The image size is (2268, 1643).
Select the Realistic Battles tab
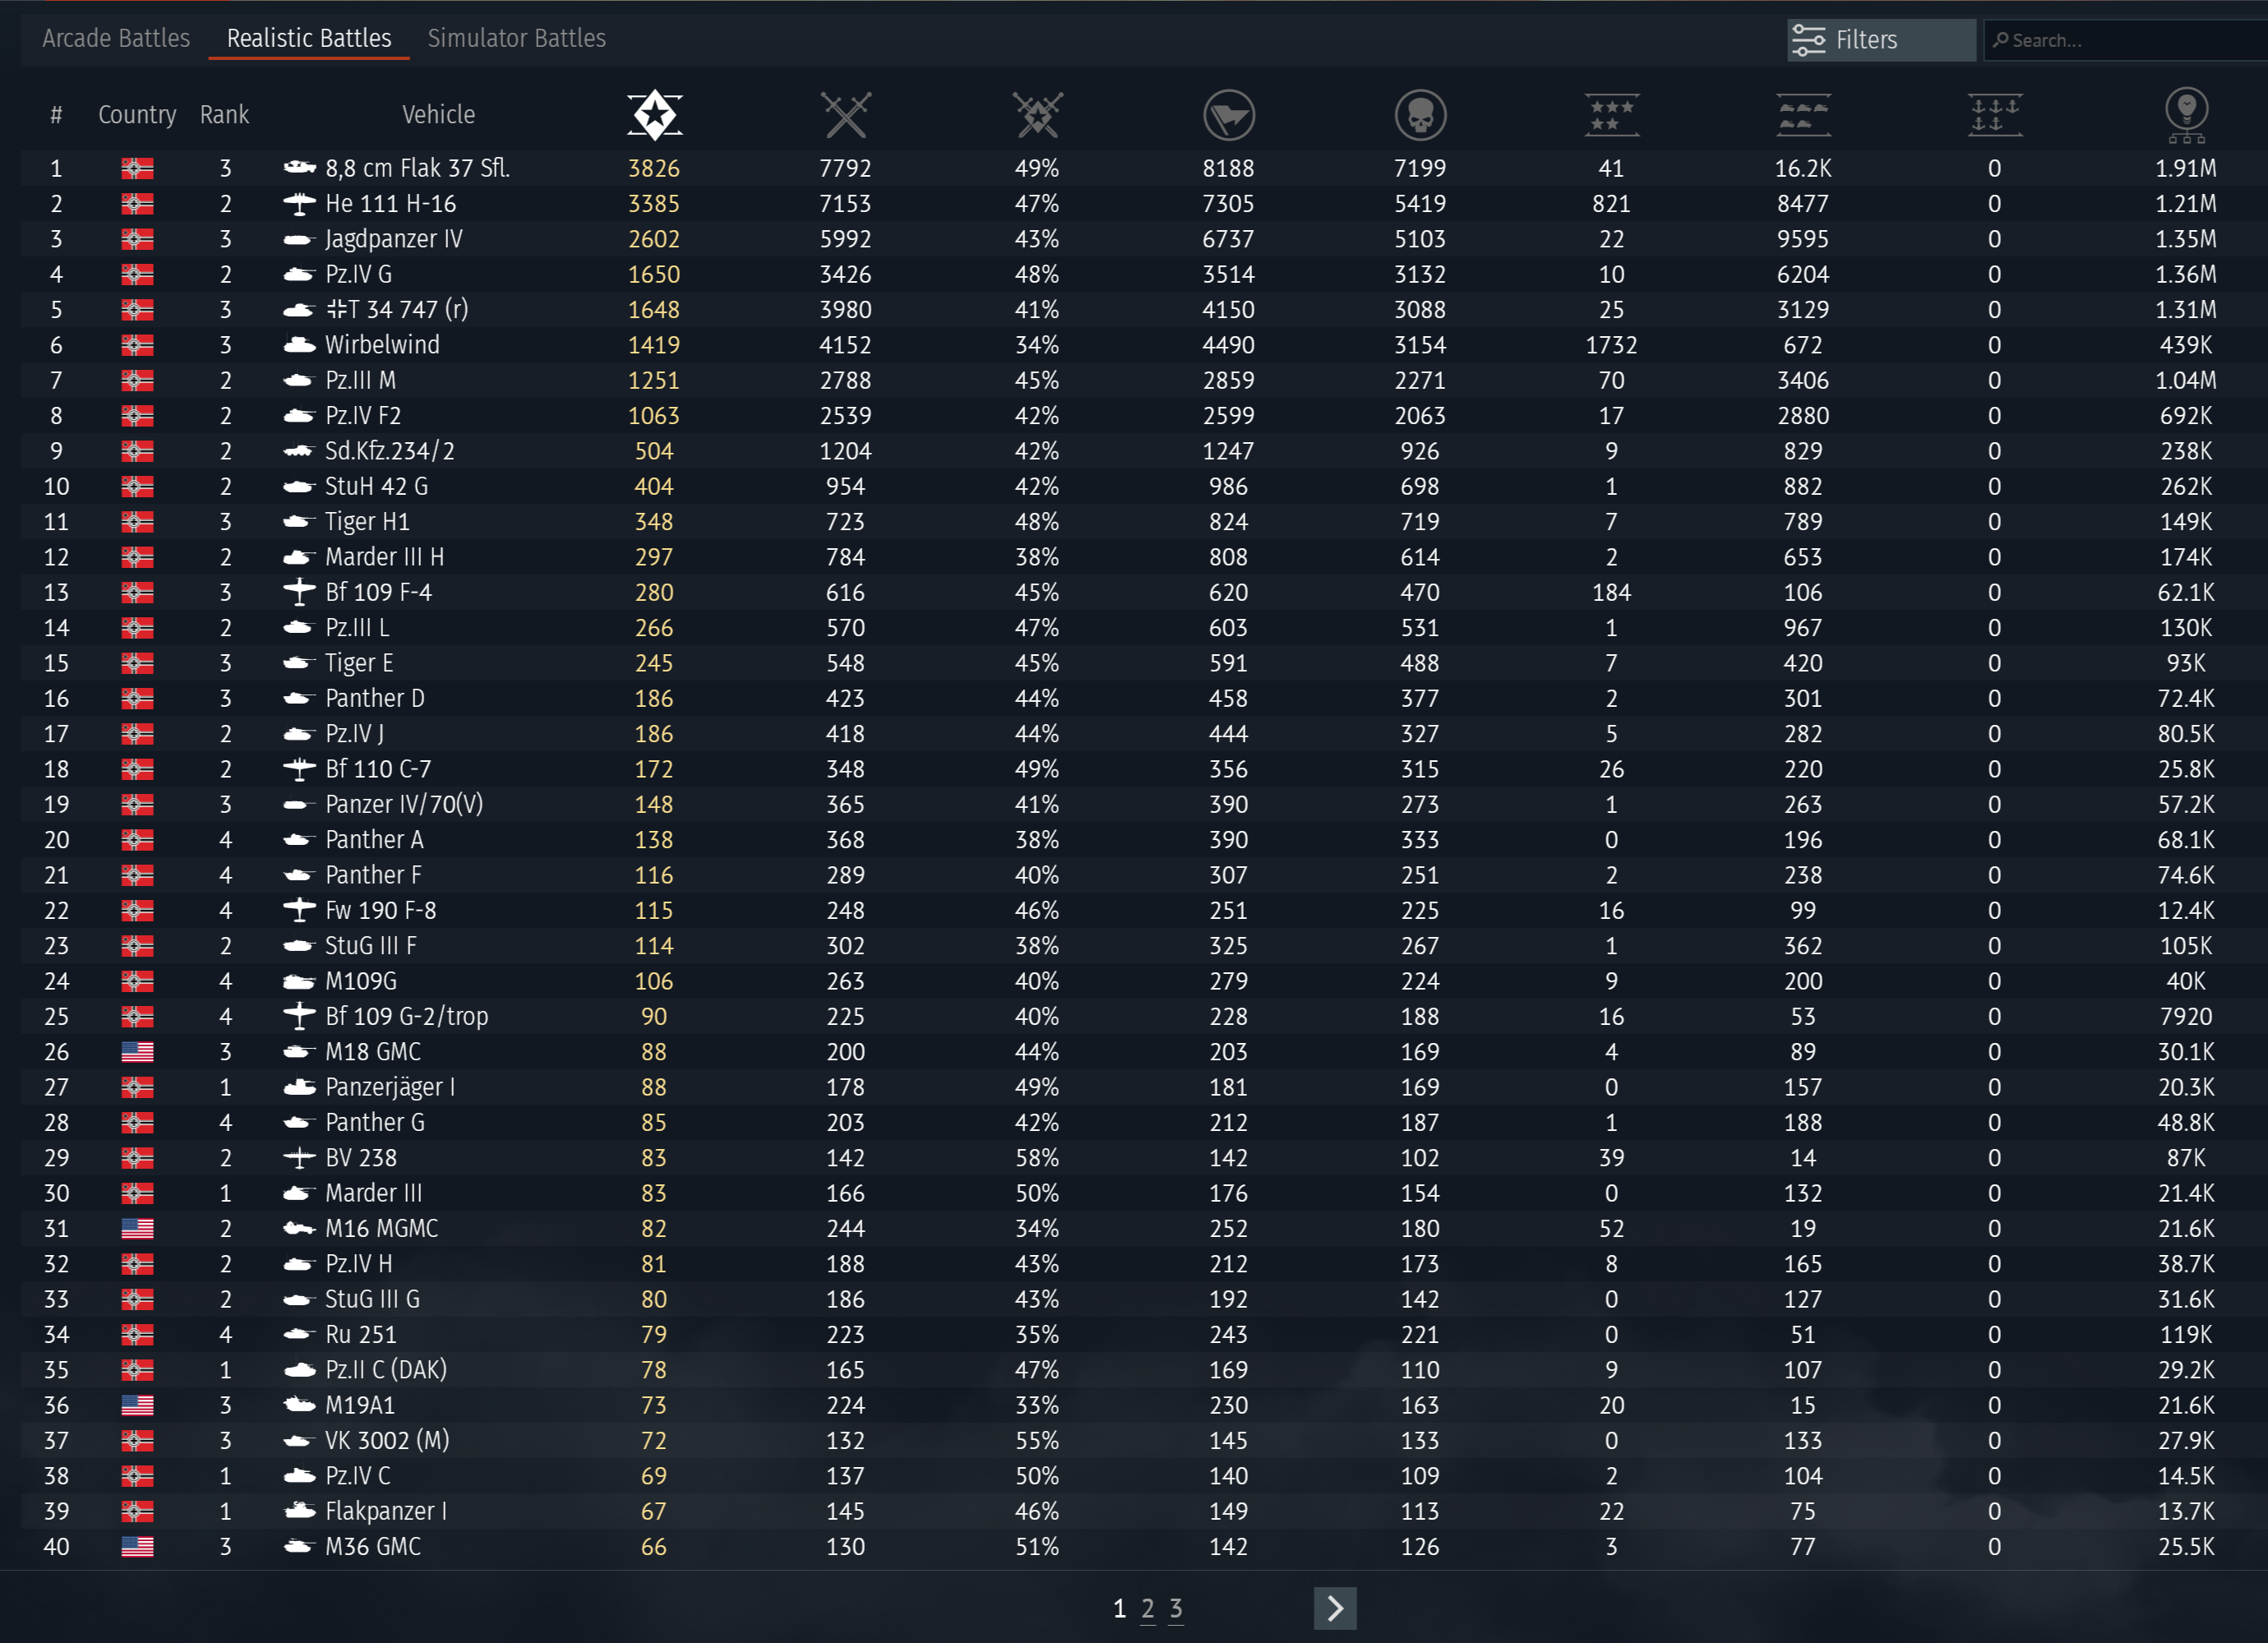309,38
